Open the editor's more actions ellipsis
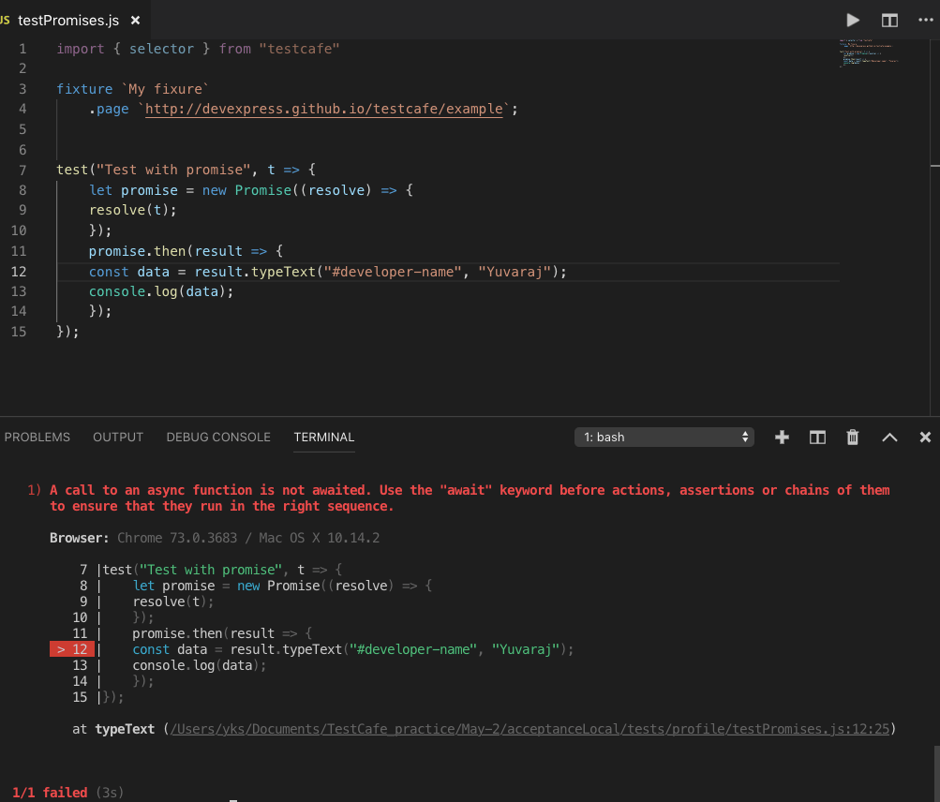Screen dimensions: 940x802 926,21
